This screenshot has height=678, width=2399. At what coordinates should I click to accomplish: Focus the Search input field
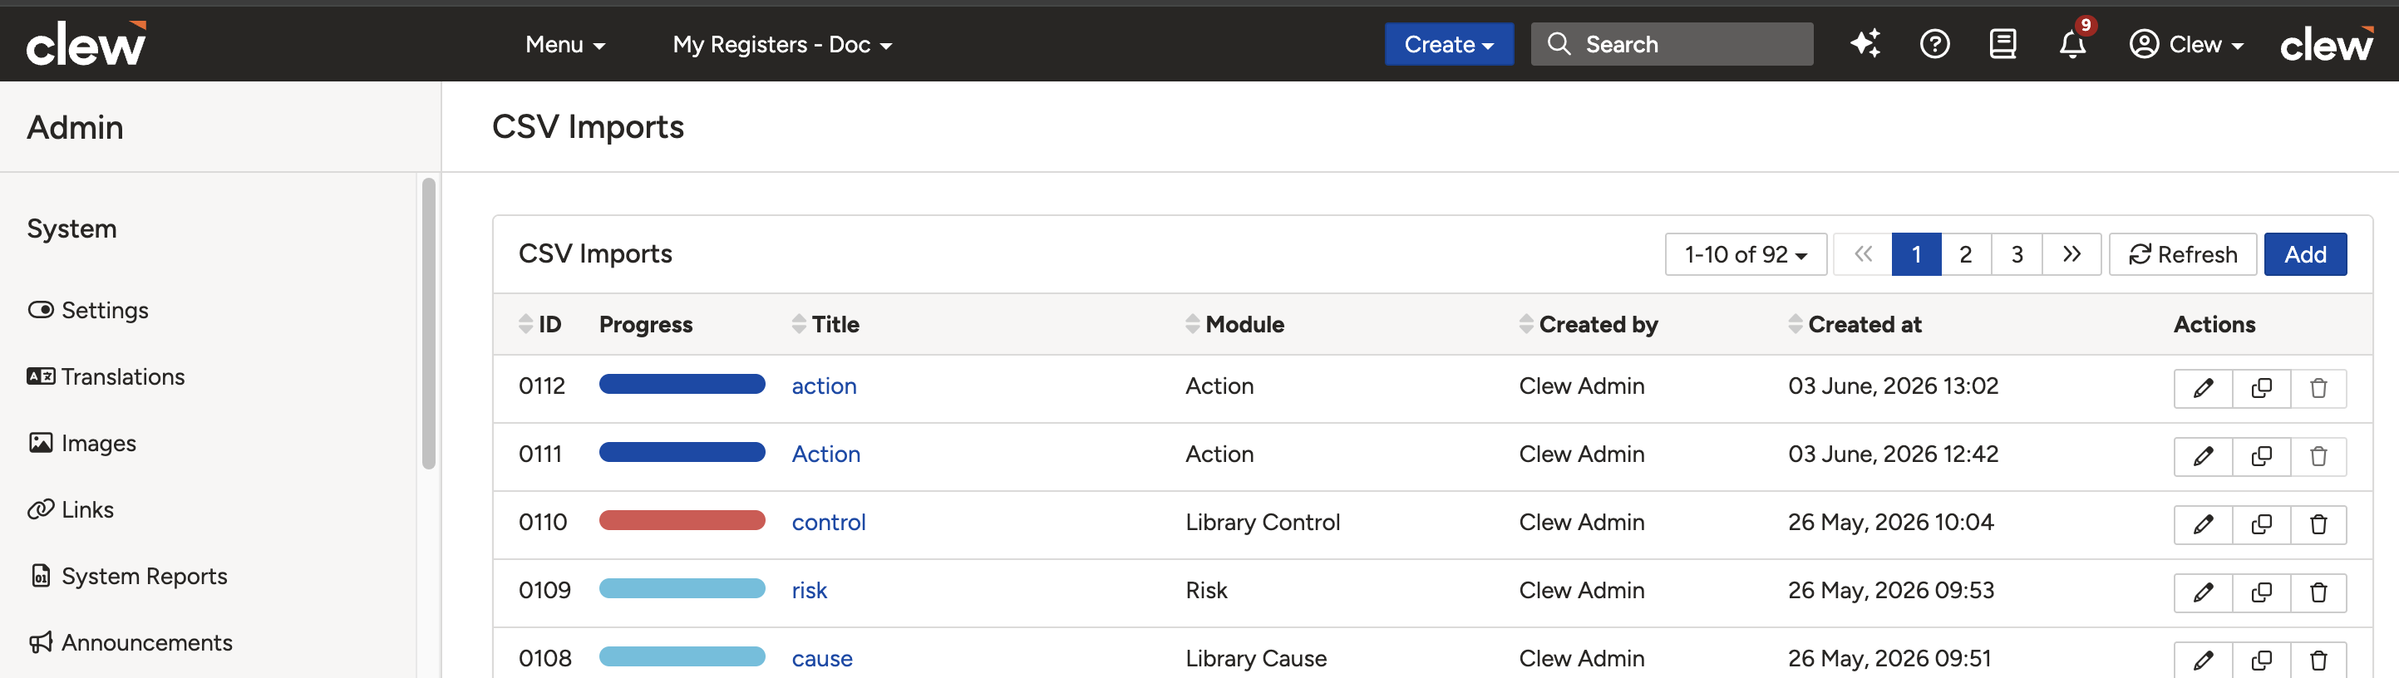[1672, 44]
